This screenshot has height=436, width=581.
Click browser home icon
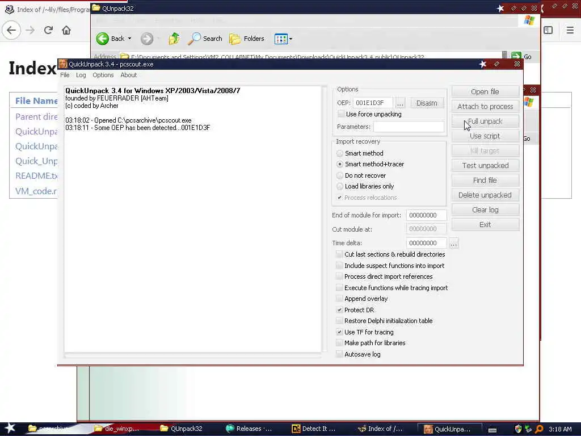click(x=66, y=30)
